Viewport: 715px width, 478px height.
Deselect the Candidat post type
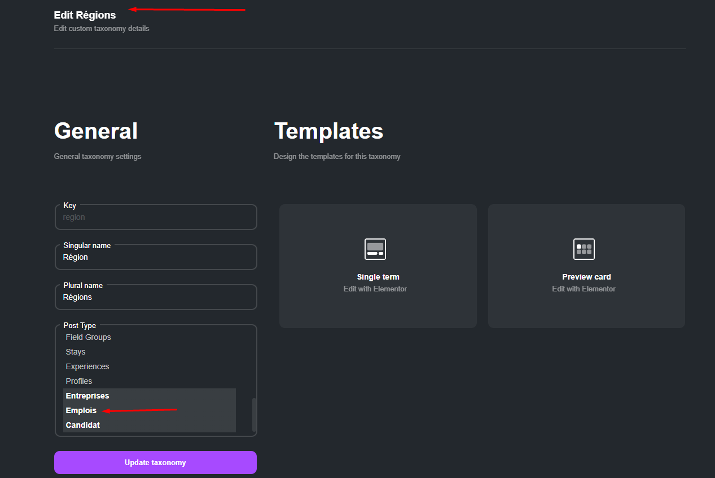click(x=82, y=424)
